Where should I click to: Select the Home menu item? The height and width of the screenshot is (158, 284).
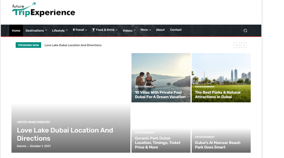click(16, 31)
